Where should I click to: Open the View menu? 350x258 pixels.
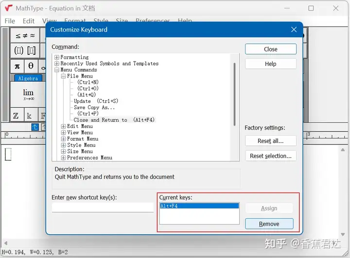coord(50,21)
